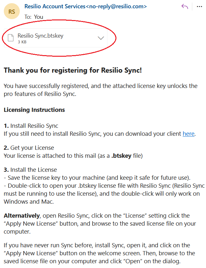206x268 pixels.
Task: Open the Resilio Sync.btskey attachment
Action: [55, 38]
